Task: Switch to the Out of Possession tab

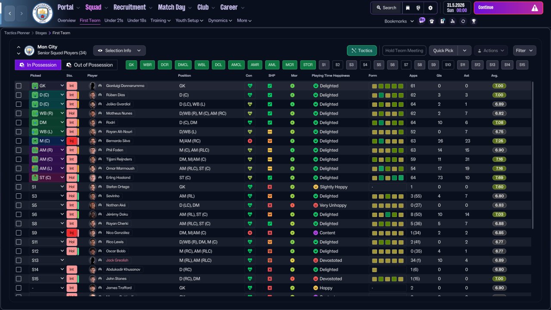Action: (x=90, y=65)
